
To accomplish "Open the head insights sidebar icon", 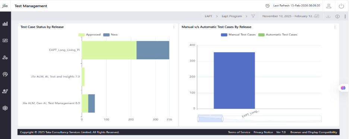I will pos(5,74).
